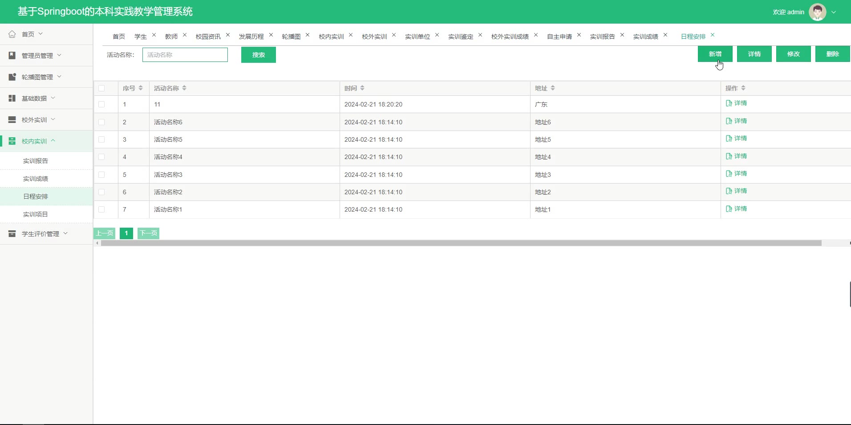The image size is (851, 425).
Task: Close the 校园资讯 tab
Action: (228, 35)
